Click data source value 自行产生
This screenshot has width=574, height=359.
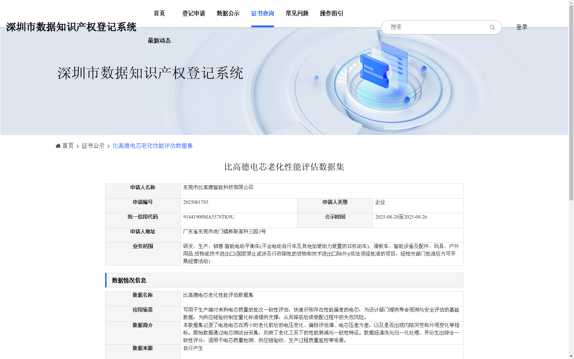(193, 348)
